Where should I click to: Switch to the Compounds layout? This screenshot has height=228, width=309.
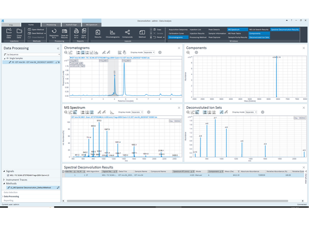point(127,33)
